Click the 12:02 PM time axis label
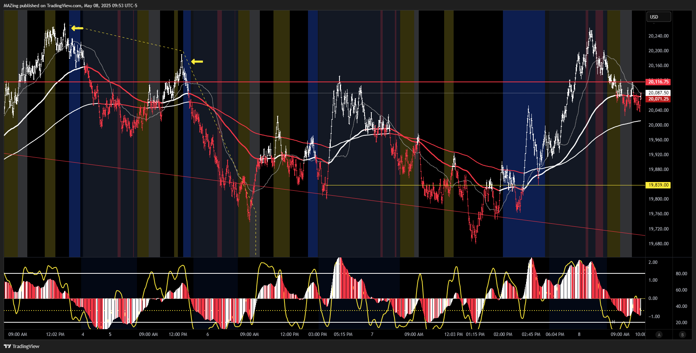Image resolution: width=696 pixels, height=353 pixels. point(55,334)
